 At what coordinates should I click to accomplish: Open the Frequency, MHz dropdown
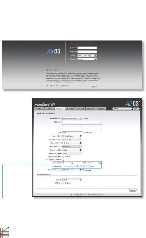point(72,150)
